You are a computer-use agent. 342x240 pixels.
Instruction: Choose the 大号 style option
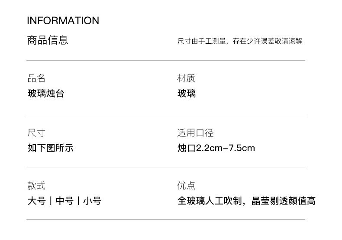click(x=36, y=201)
